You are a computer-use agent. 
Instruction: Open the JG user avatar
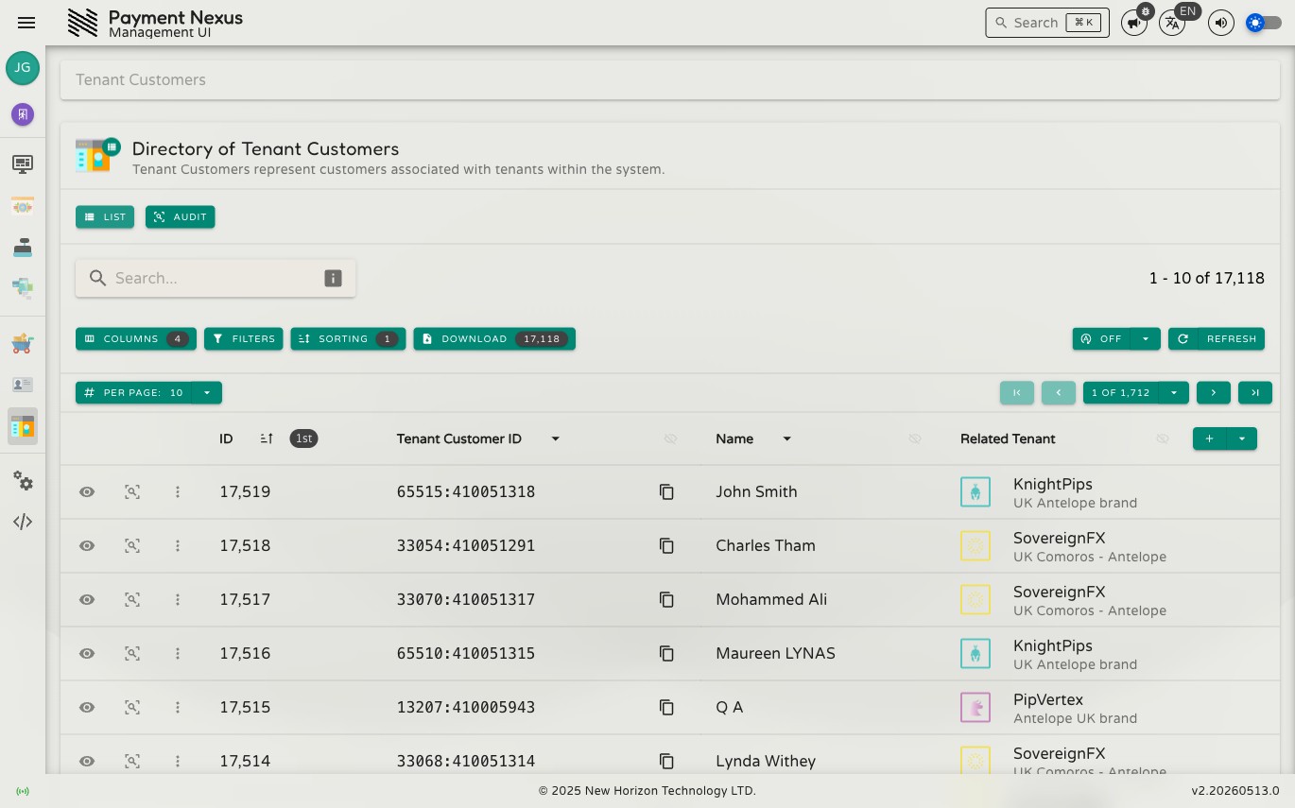23,68
